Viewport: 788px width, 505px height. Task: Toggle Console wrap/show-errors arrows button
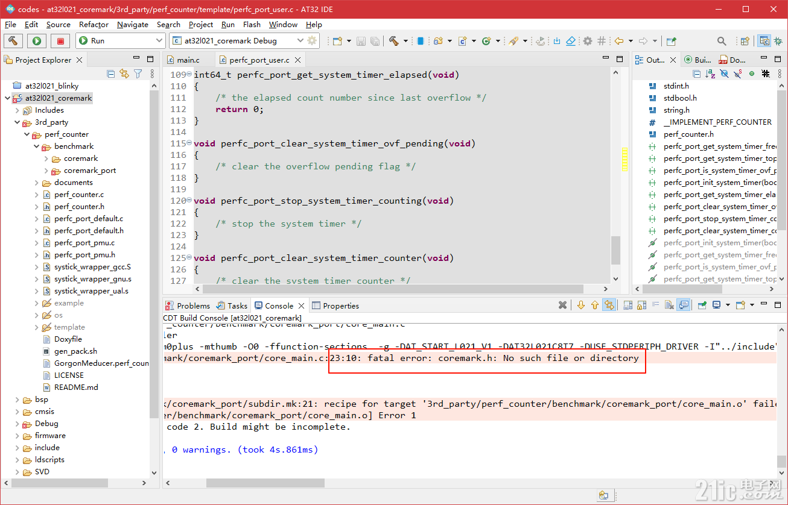[609, 305]
